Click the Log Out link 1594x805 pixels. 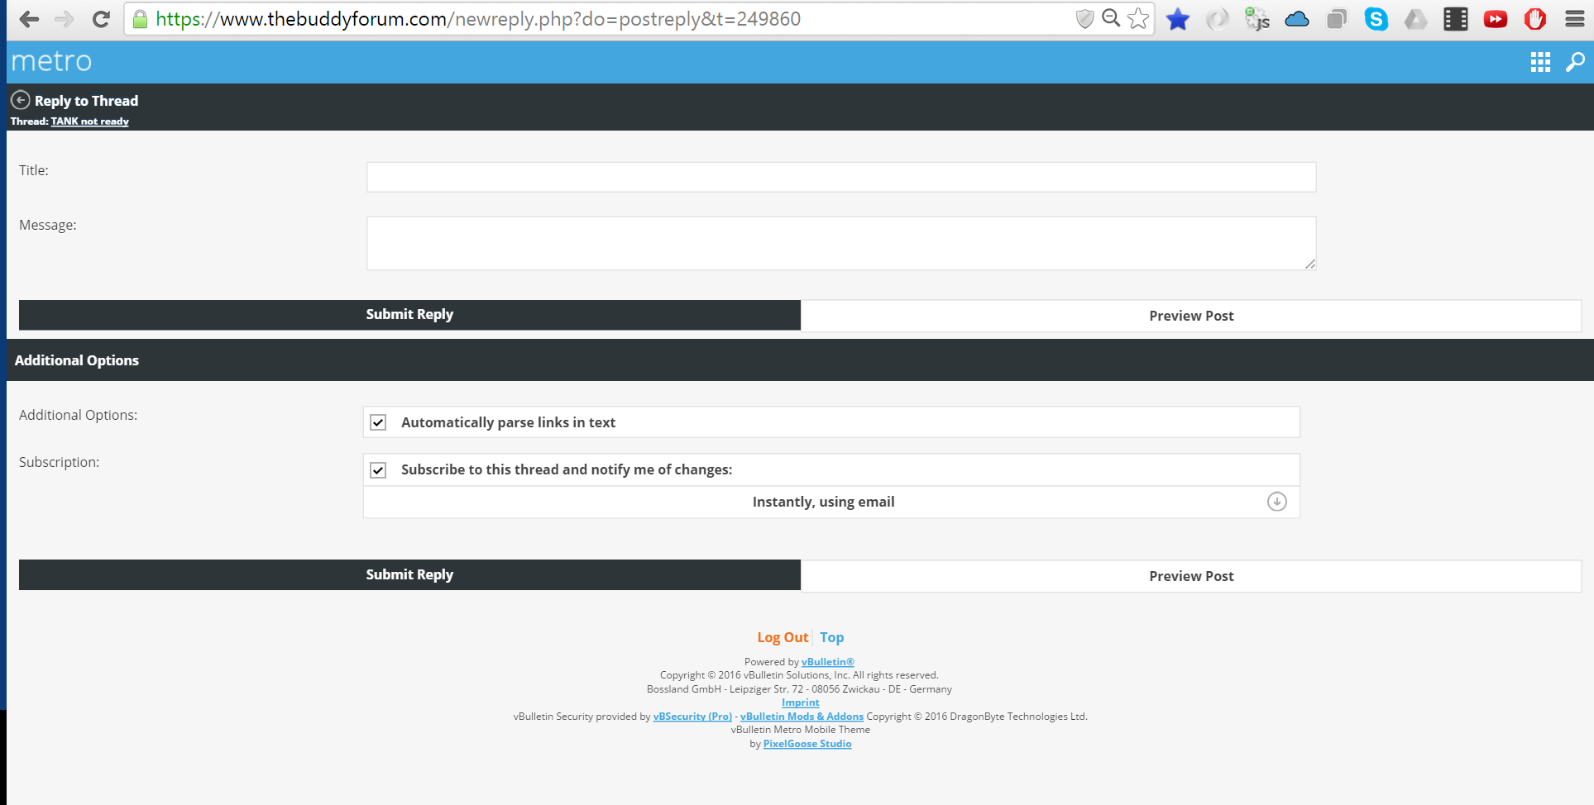pos(783,637)
